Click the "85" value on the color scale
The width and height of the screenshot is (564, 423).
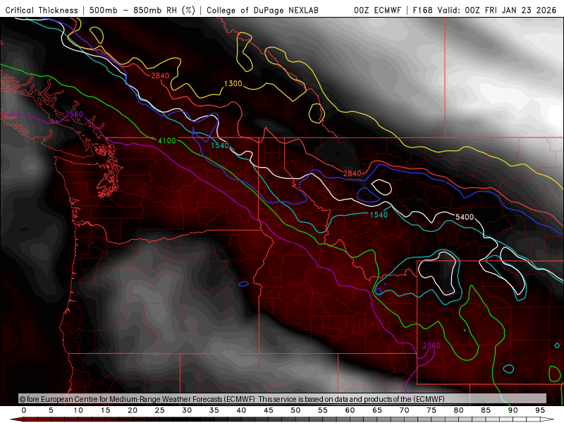point(486,410)
